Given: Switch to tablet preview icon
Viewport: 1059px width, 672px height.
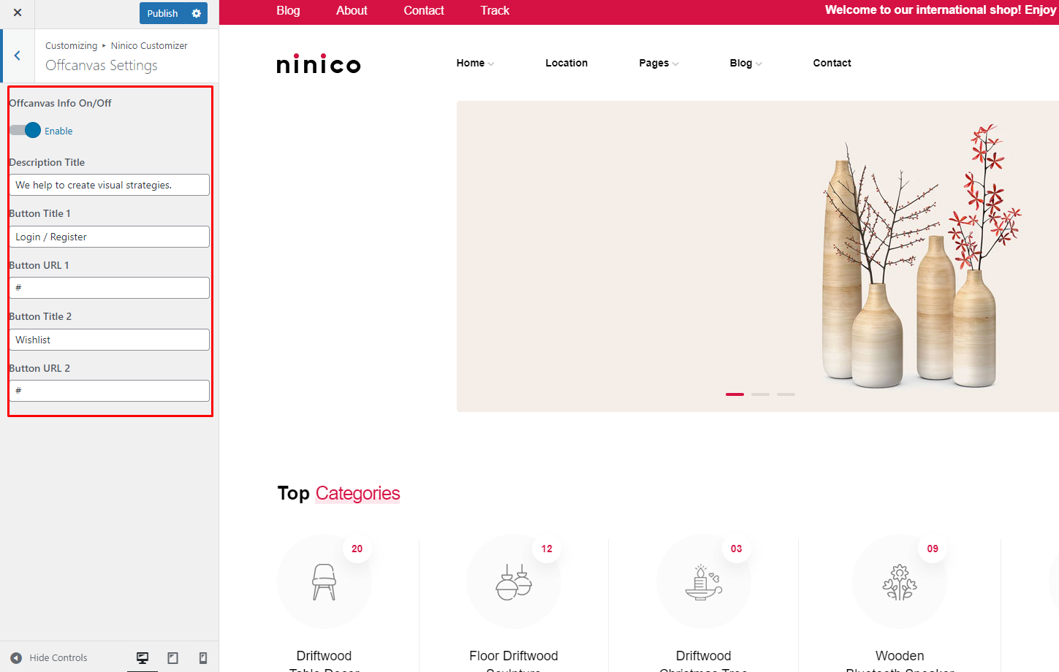Looking at the screenshot, I should tap(173, 657).
